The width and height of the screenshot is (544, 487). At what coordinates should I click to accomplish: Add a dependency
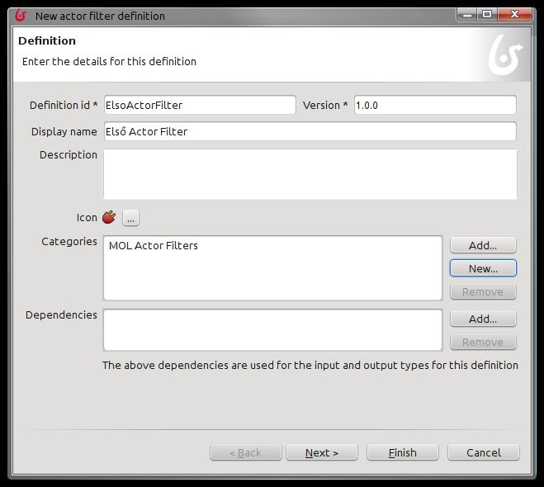(483, 319)
